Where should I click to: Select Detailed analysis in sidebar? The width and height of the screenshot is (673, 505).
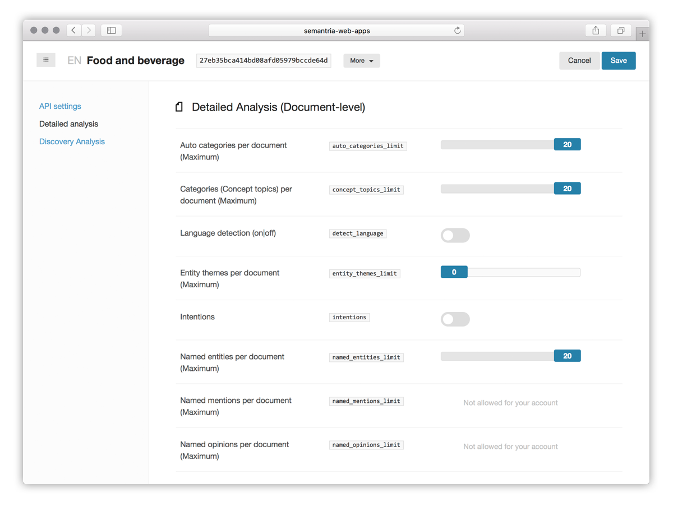pos(68,124)
